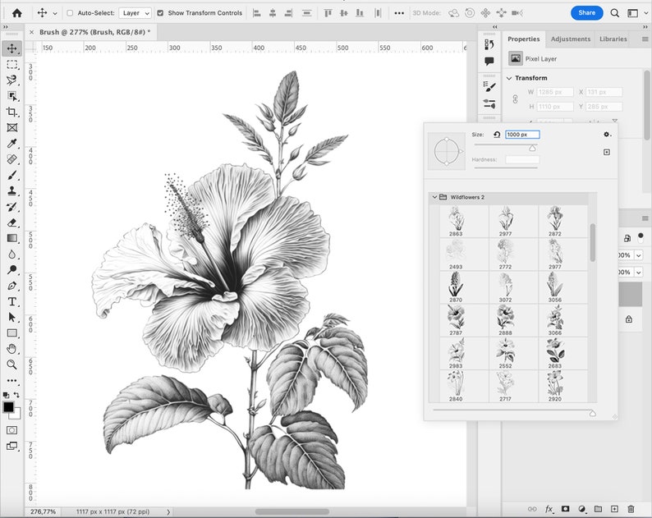Select the Clone Stamp tool

point(11,190)
